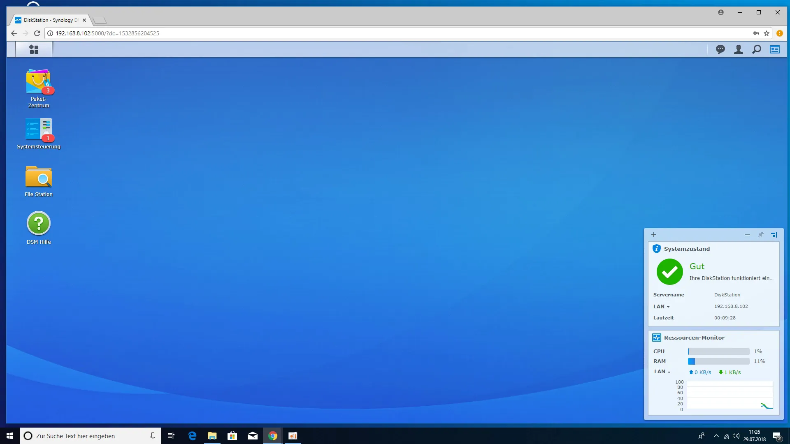Open Microsoft Store from taskbar

coord(232,436)
